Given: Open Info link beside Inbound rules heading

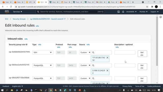Looking at the screenshot, I should coord(26,39).
